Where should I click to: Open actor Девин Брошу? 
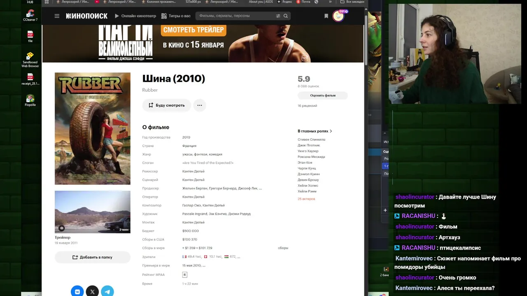[308, 180]
